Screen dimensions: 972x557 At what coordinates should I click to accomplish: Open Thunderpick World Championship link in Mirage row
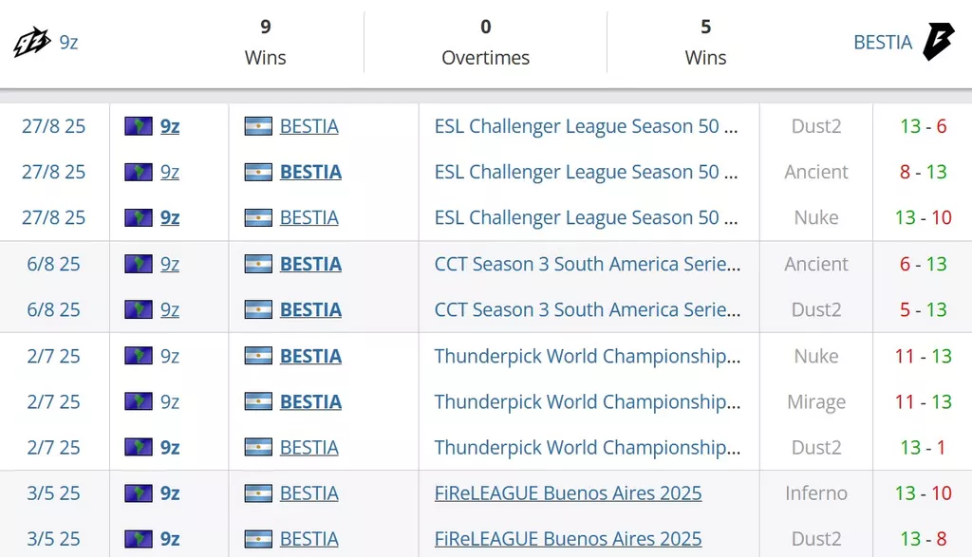tap(587, 401)
